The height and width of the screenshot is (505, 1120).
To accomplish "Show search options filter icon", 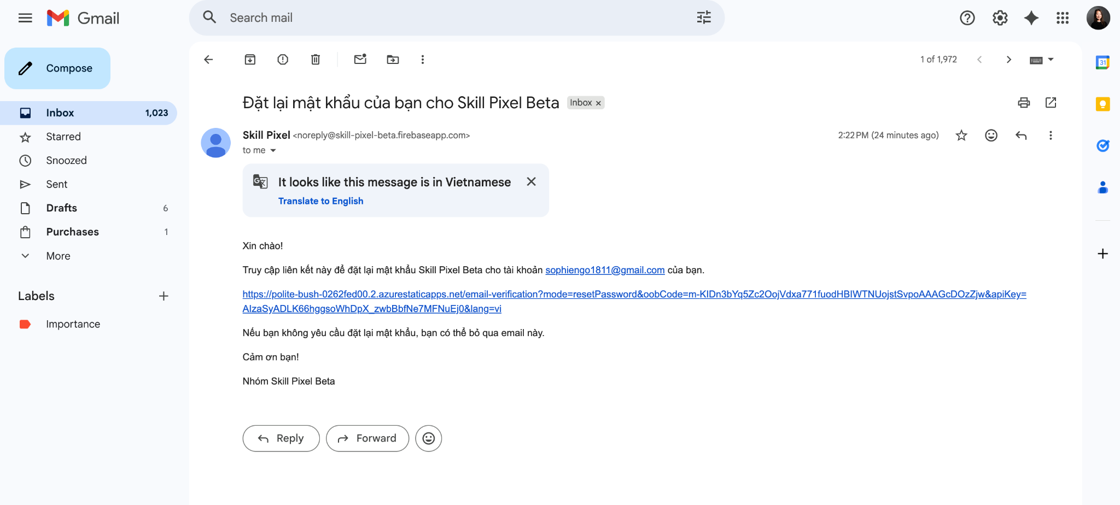I will coord(704,17).
